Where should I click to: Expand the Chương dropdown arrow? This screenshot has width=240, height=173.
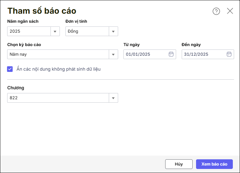point(113,98)
